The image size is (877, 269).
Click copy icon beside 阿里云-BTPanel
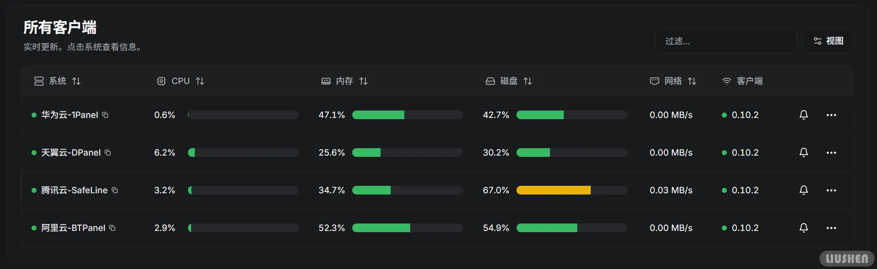click(x=112, y=228)
